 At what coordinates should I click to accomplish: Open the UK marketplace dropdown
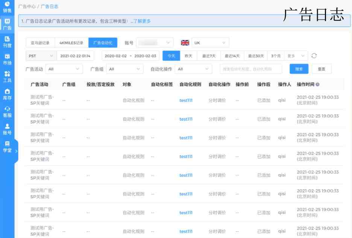(210, 43)
